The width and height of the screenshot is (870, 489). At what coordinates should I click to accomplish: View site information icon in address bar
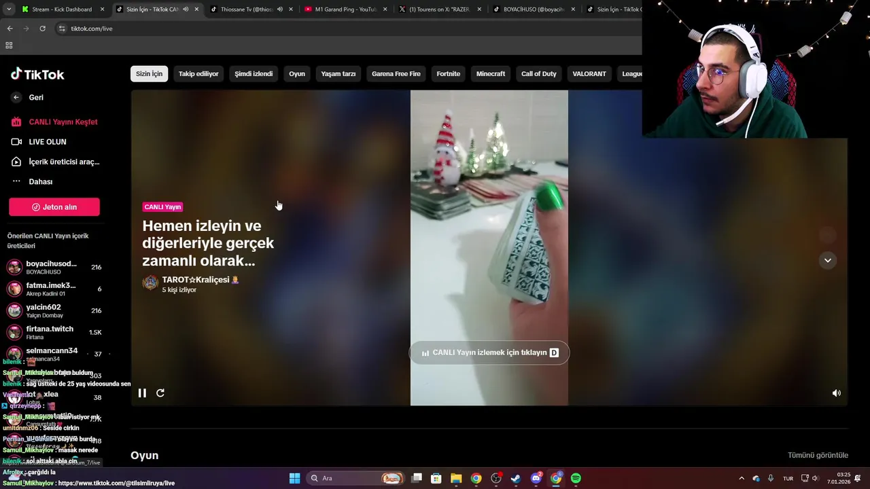pos(62,29)
